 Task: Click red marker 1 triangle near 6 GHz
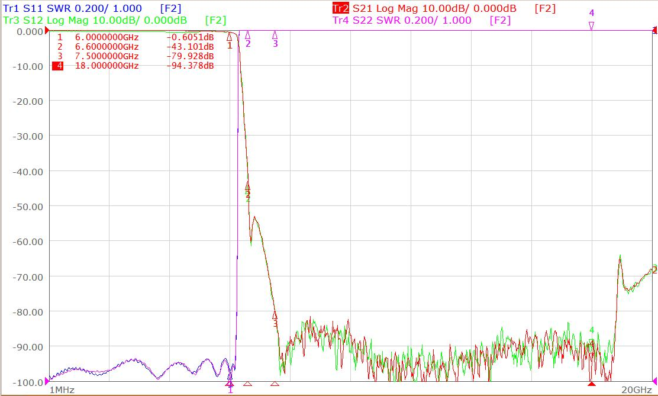(x=229, y=38)
